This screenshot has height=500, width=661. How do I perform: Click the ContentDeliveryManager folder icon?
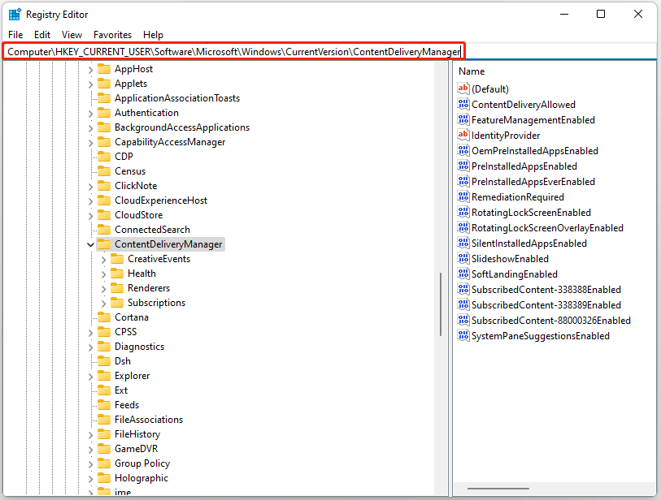tap(104, 244)
